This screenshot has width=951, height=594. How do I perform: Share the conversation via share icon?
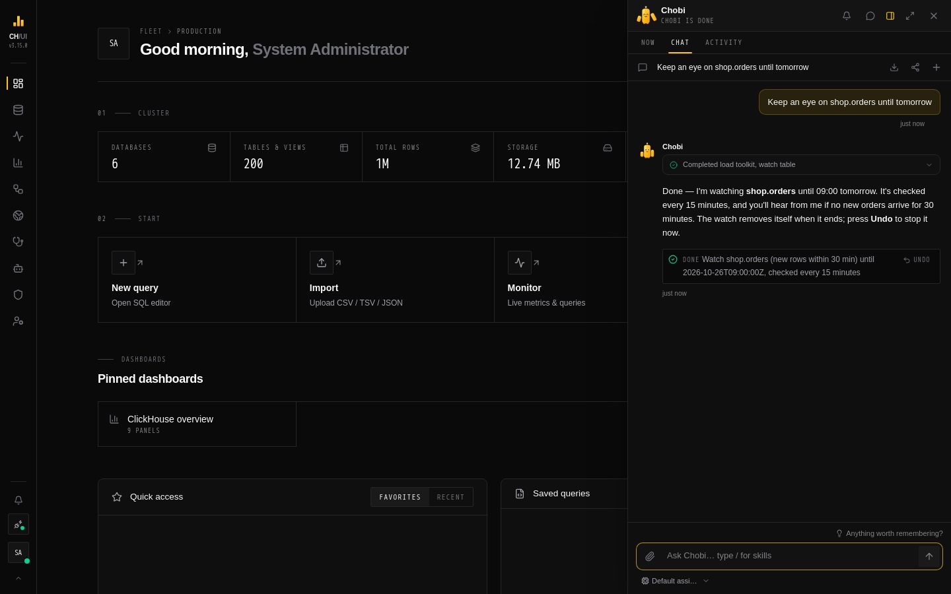pos(915,67)
